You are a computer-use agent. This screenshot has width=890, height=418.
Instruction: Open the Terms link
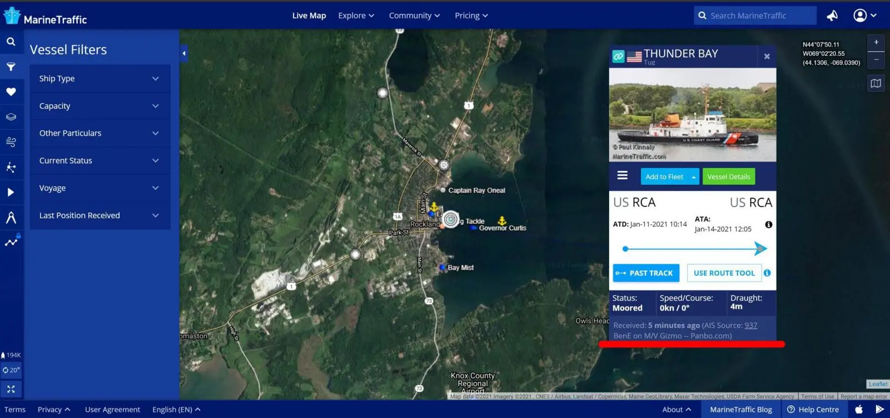point(15,410)
